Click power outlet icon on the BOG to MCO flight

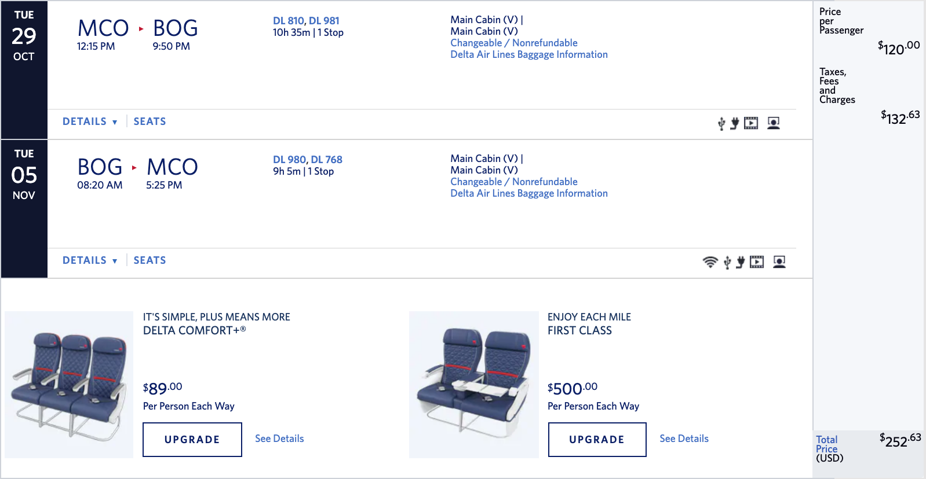[741, 262]
